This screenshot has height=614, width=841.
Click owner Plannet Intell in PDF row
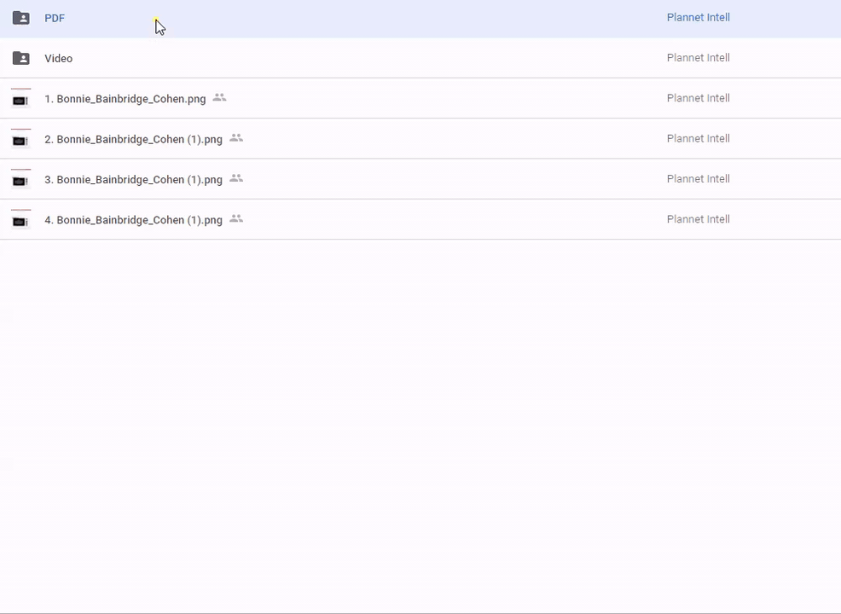[x=698, y=17]
